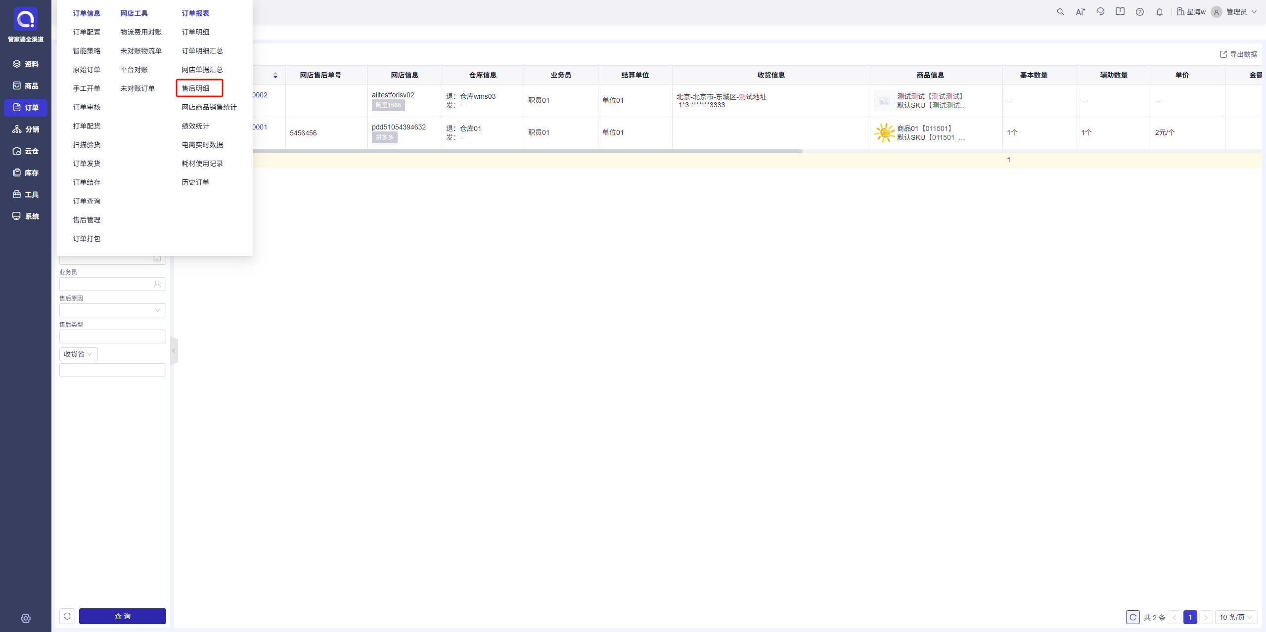The width and height of the screenshot is (1266, 632).
Task: Open the 收货省 field selector
Action: [79, 354]
